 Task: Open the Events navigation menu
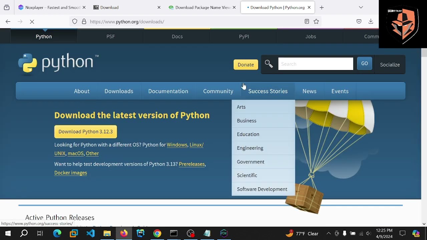pos(340,91)
